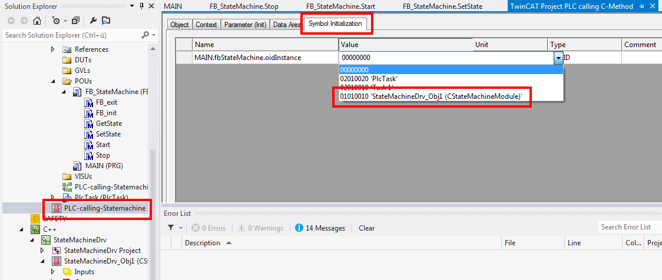Switch to FB_StateMachine.SetState tab
This screenshot has height=280, width=662.
click(442, 6)
